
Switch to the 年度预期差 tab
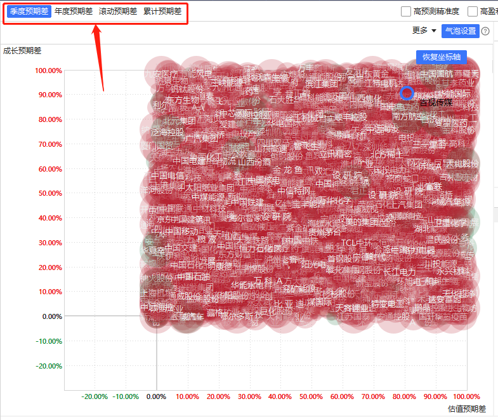[x=74, y=11]
